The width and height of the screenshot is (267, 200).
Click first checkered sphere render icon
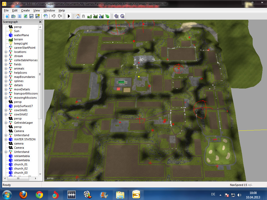click(117, 16)
